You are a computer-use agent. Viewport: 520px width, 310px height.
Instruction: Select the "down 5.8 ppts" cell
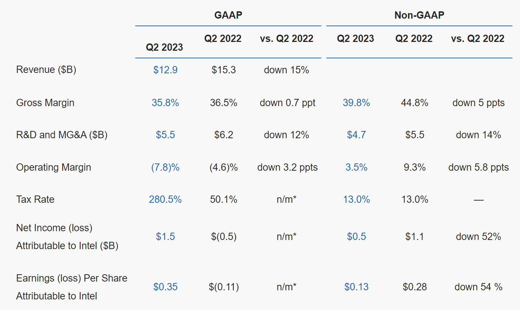(x=478, y=167)
